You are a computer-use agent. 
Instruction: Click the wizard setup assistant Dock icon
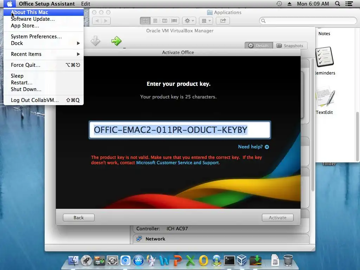pos(151,261)
